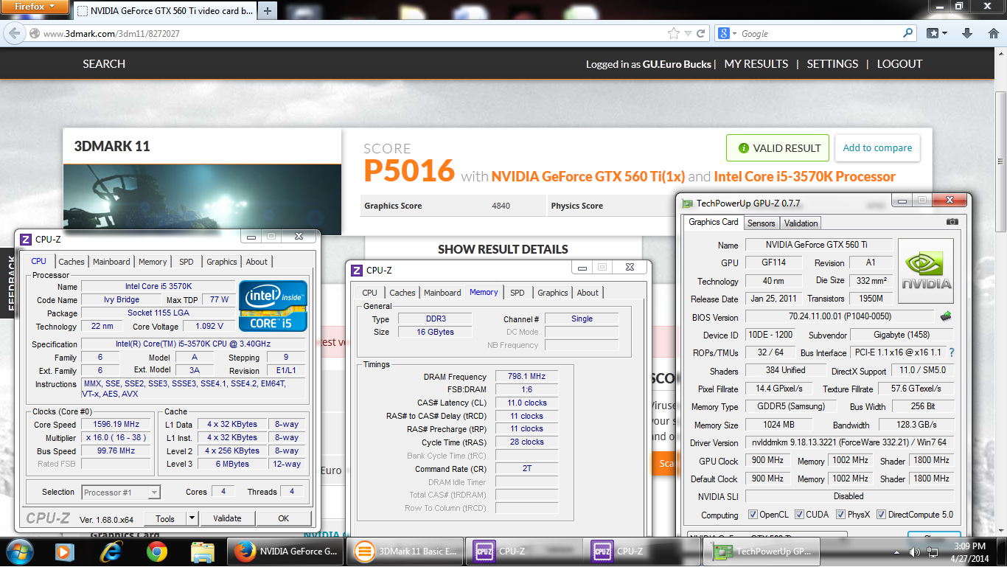Click OK in the CPU-Z window

click(x=283, y=518)
